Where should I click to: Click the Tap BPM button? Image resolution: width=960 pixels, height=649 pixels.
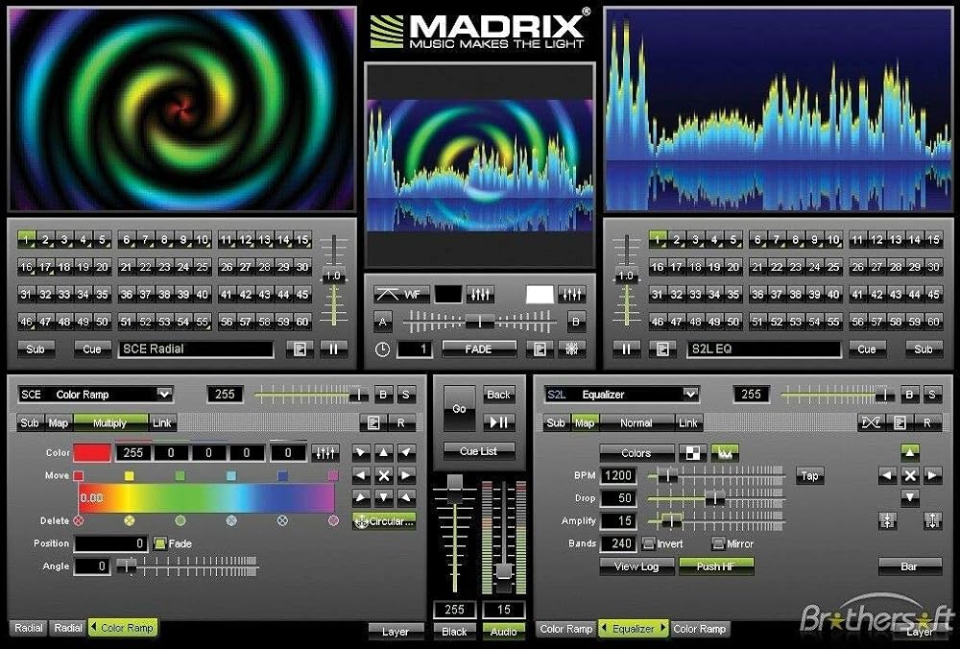809,476
